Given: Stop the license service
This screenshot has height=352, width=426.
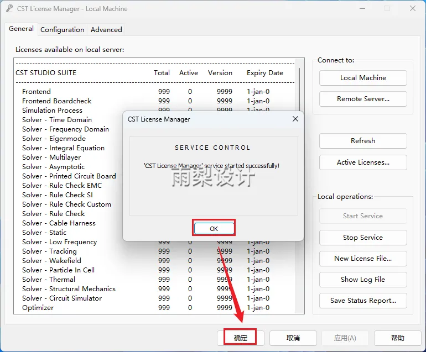Looking at the screenshot, I should coord(363,238).
